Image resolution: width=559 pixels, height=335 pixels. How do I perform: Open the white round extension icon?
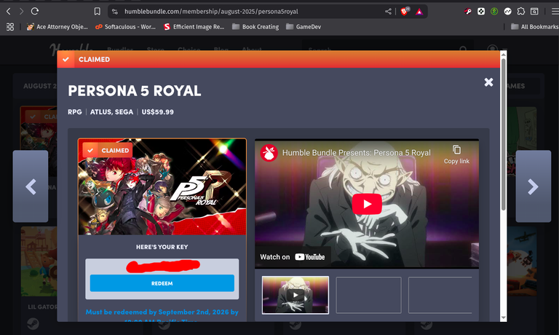(x=507, y=12)
